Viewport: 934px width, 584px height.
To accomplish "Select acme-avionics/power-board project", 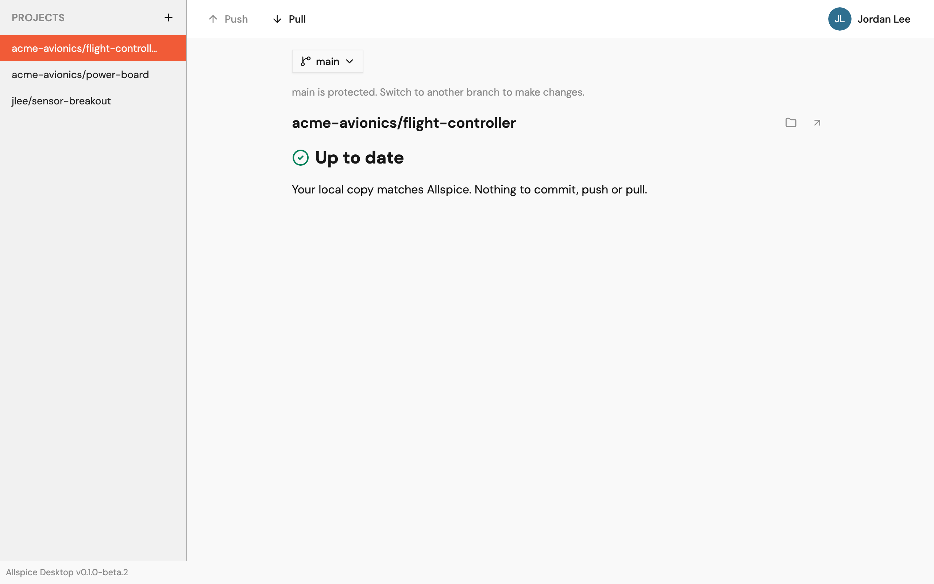I will coord(93,74).
